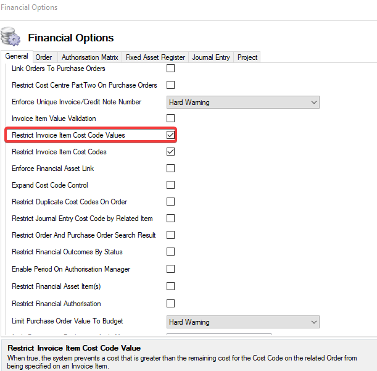Open Limit Purchase Order Value To Budget dropdown
This screenshot has height=371, width=377.
[x=243, y=322]
